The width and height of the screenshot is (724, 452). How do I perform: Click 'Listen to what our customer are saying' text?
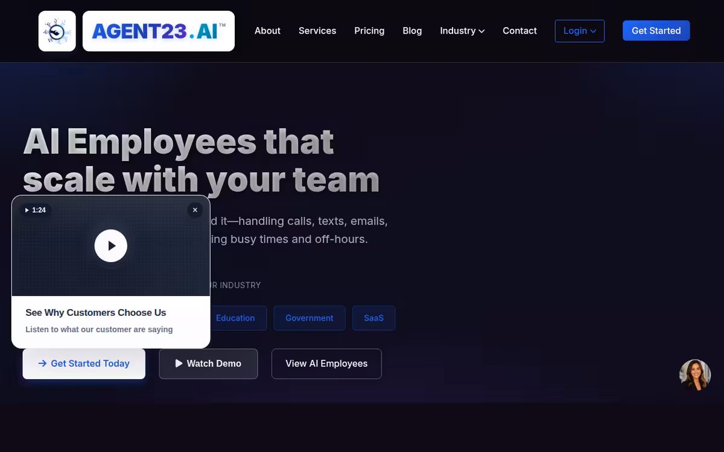pos(99,330)
